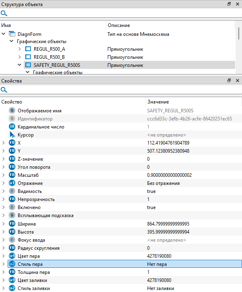This screenshot has height=292, width=242.
Task: Click the REGUL_R500_B rectangle icon
Action: point(28,57)
